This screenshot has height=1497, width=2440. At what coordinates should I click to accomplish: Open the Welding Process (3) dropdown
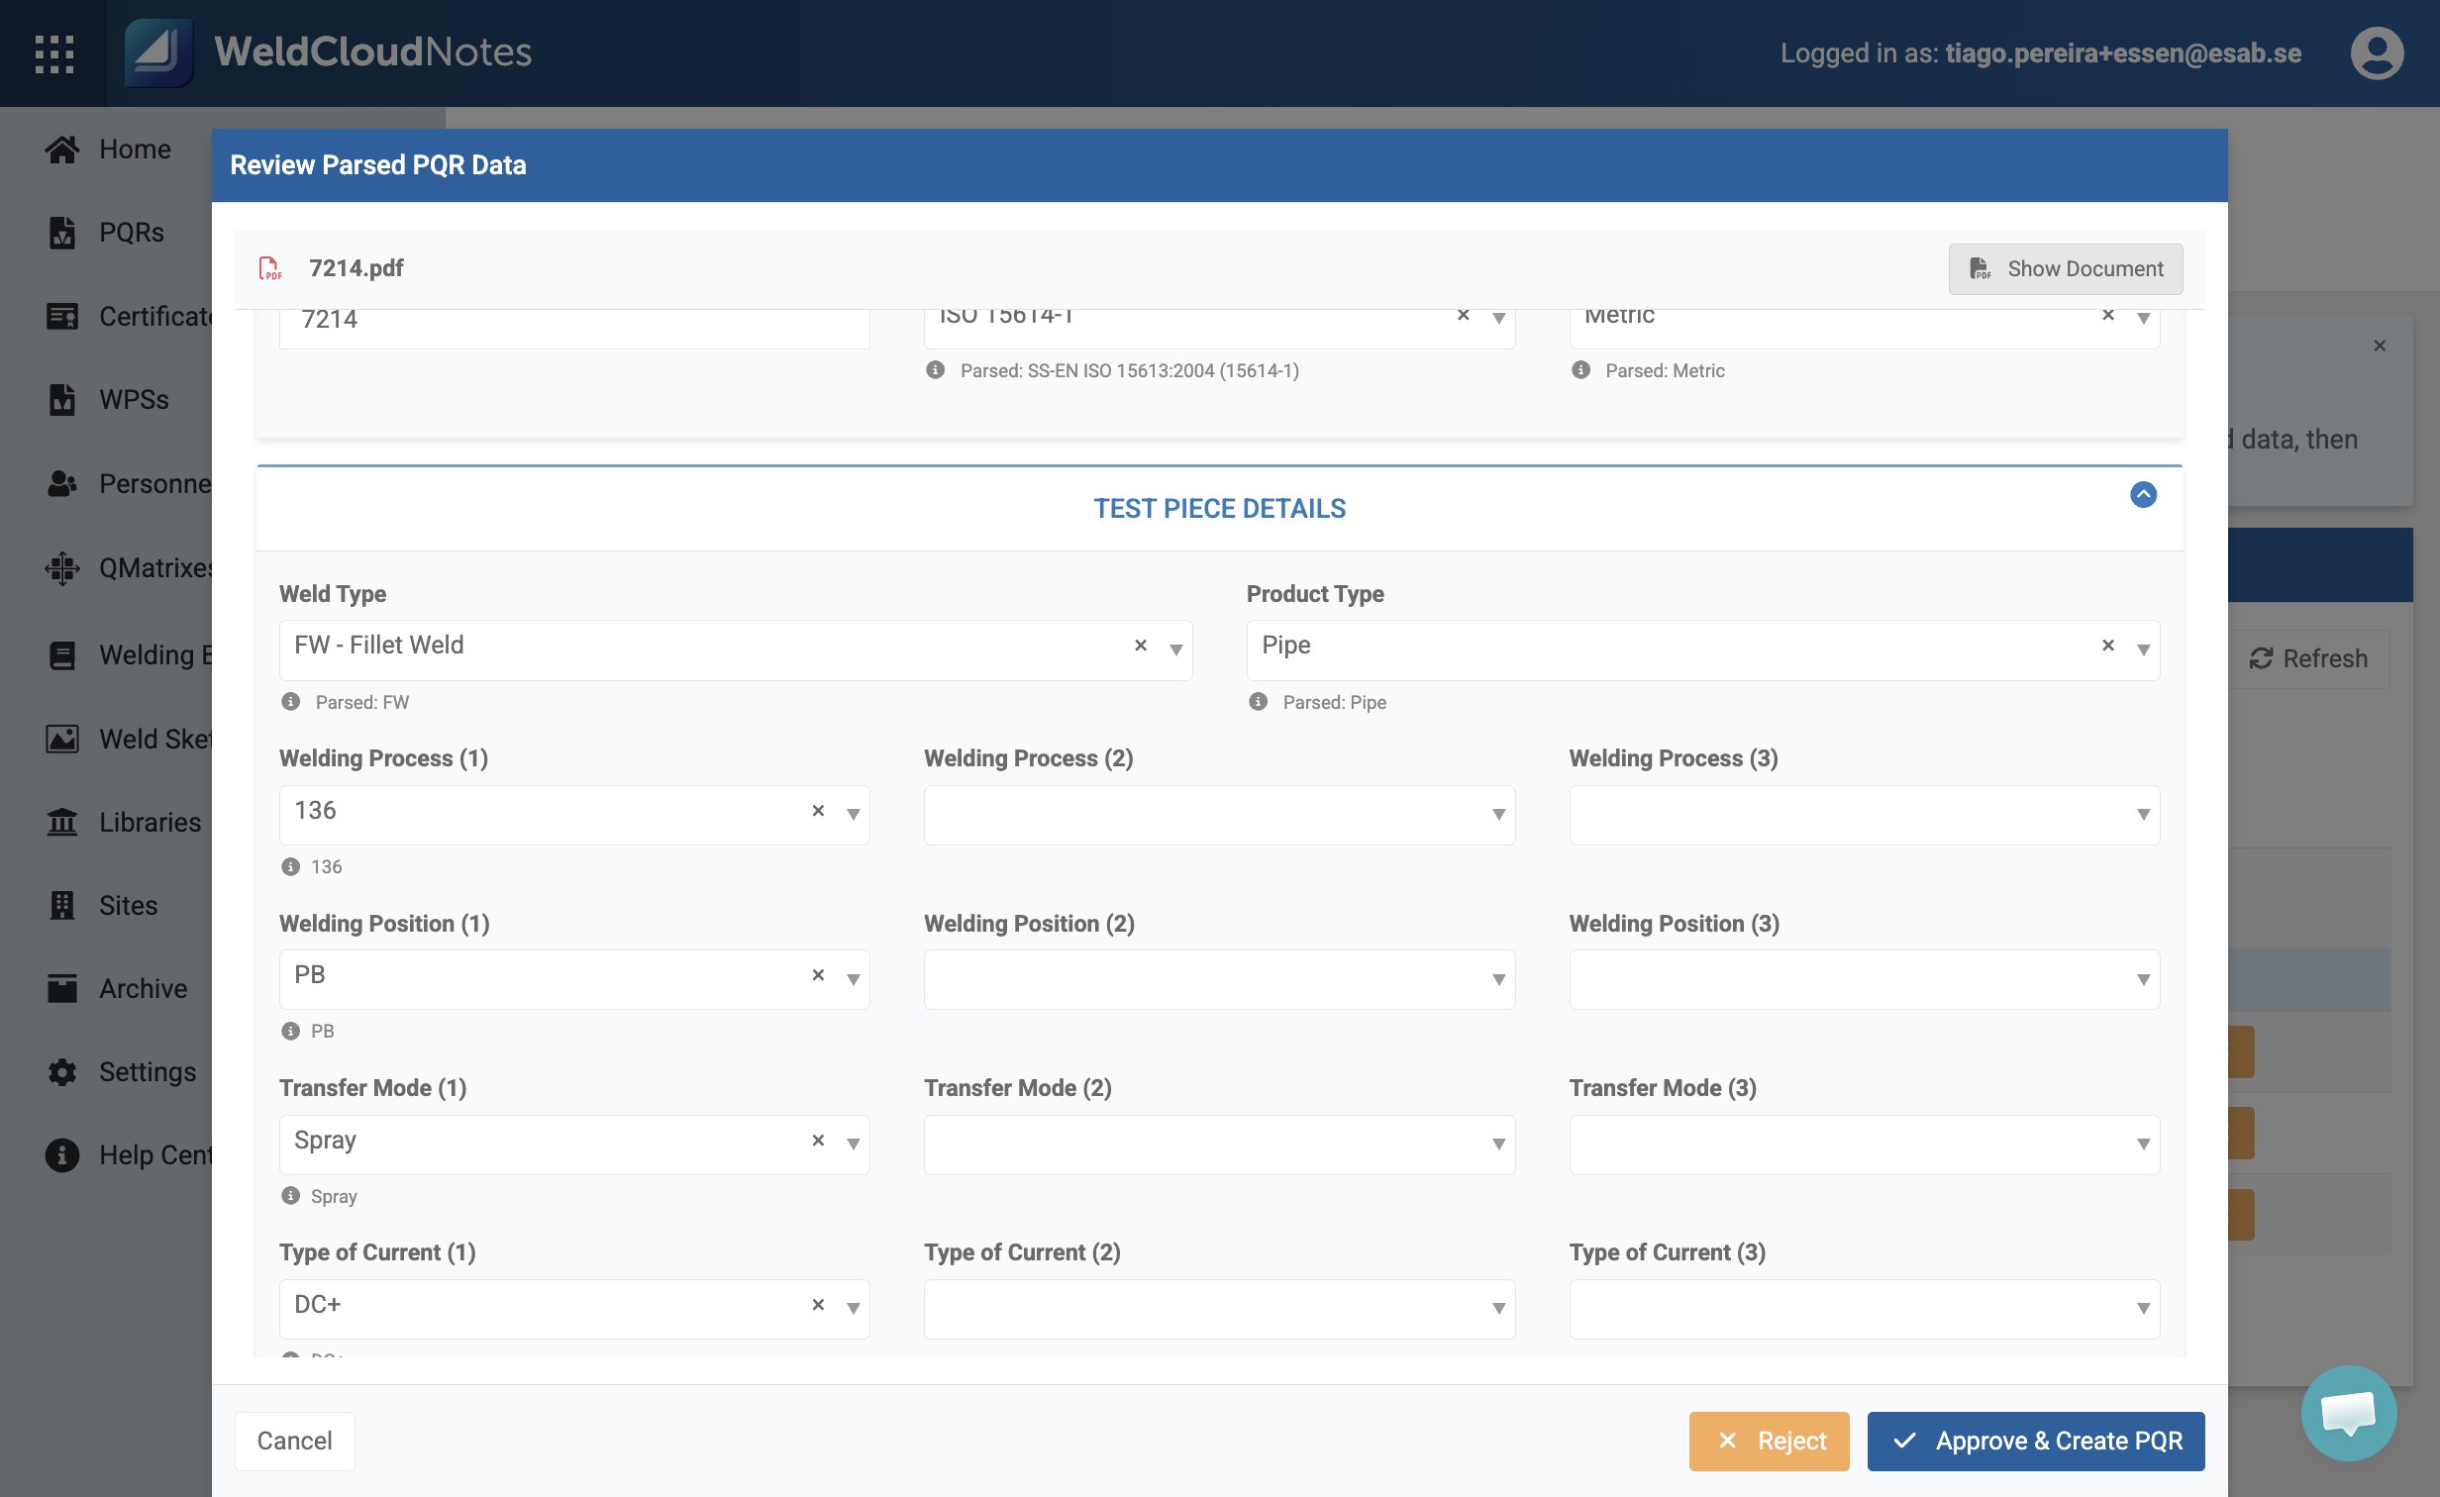[1864, 815]
